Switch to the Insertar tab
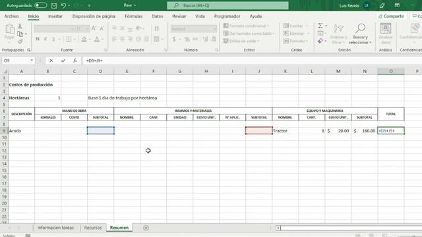Viewport: 422px width, 237px height. 55,16
